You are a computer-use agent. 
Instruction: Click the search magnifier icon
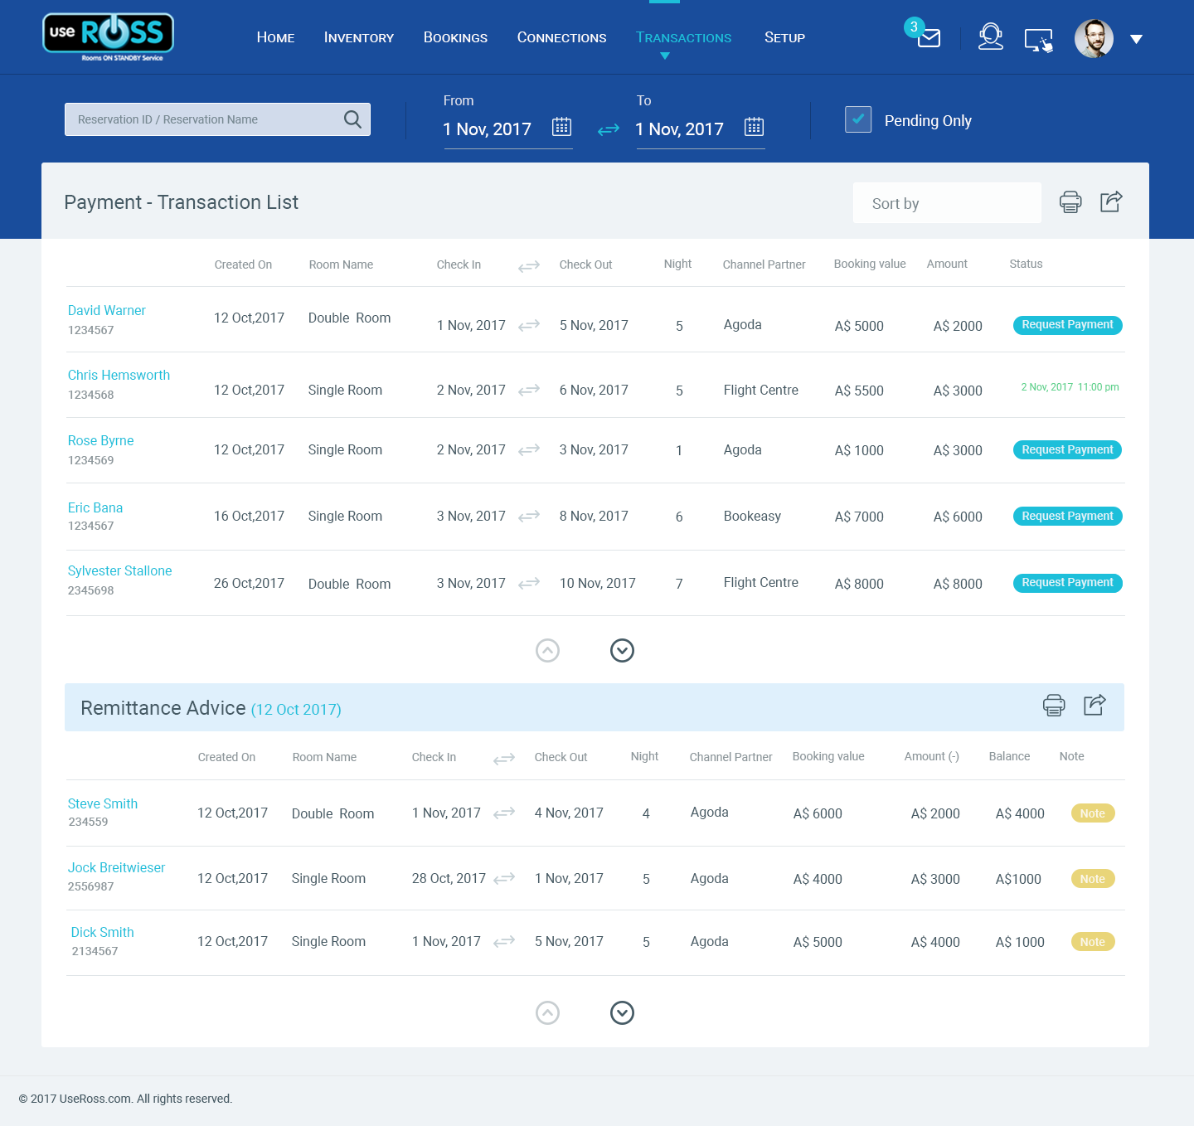point(352,119)
